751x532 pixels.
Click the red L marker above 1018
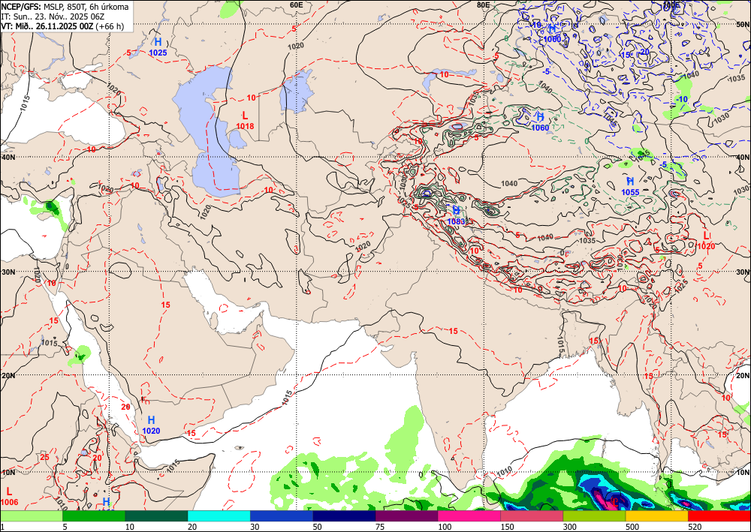245,116
